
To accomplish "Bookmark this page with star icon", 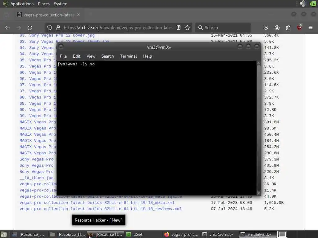I will pos(187,28).
